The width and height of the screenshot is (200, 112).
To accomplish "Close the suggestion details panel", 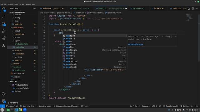I will point(175,36).
